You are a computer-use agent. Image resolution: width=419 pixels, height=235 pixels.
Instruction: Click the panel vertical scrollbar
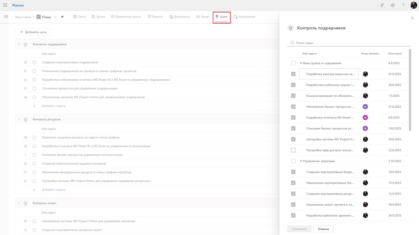pos(410,90)
